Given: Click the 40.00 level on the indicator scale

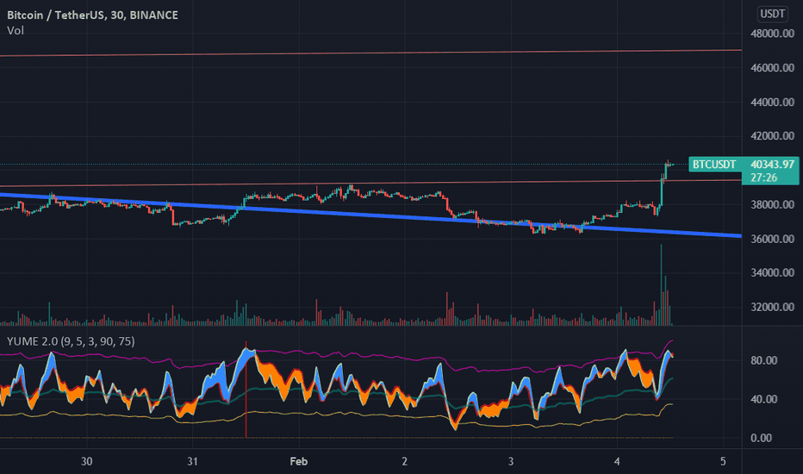Looking at the screenshot, I should (x=763, y=399).
